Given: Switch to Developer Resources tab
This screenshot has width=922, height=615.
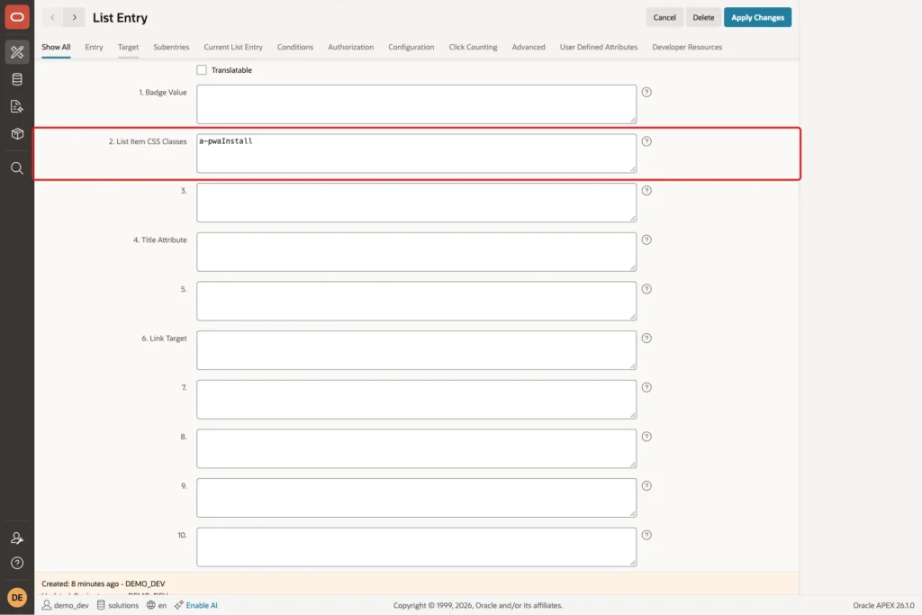Looking at the screenshot, I should click(x=687, y=47).
